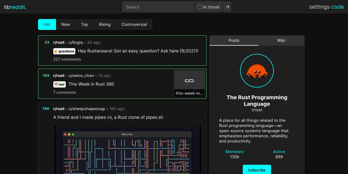Screen dimensions: 348x174
Task: Switch sorting from Hot to New
Action: point(66,24)
